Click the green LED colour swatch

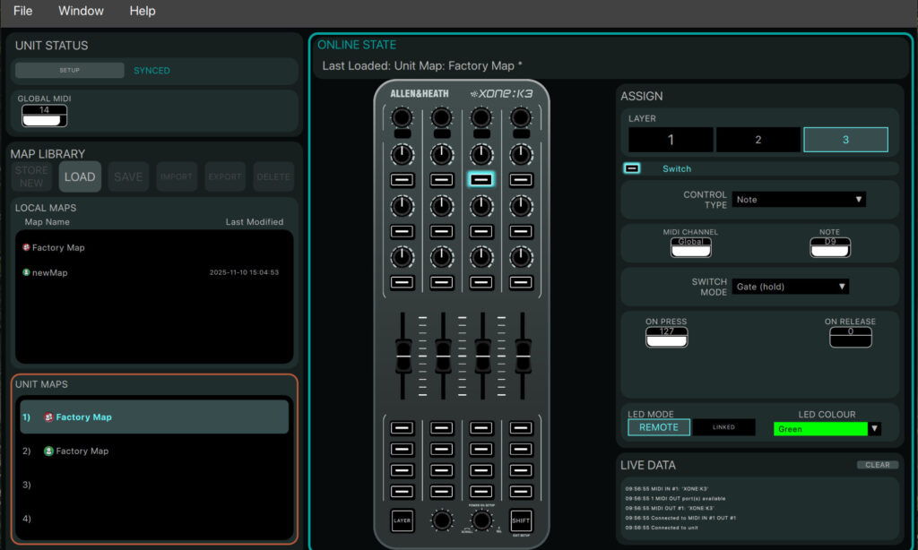(818, 428)
